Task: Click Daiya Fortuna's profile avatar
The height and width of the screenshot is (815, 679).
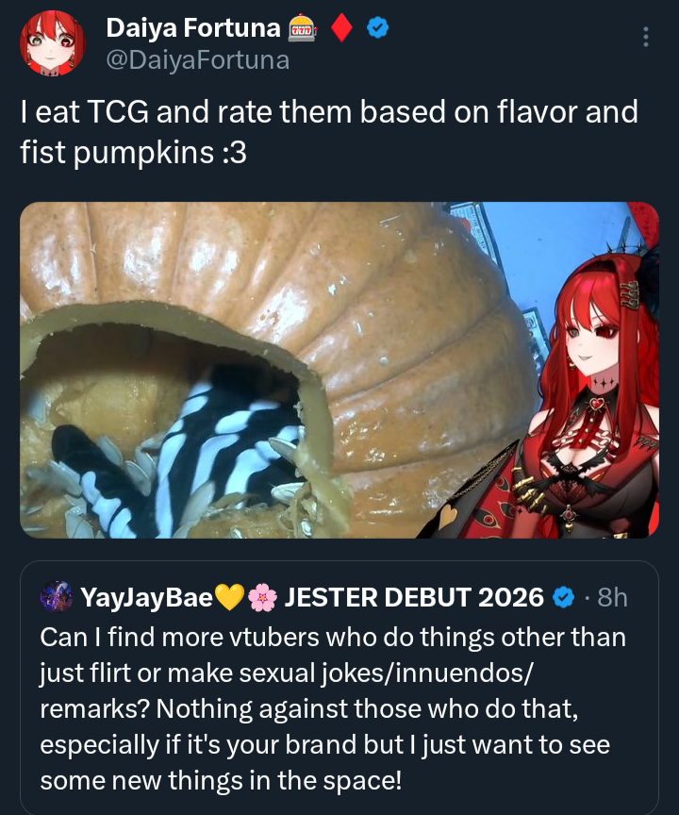Action: click(x=53, y=43)
